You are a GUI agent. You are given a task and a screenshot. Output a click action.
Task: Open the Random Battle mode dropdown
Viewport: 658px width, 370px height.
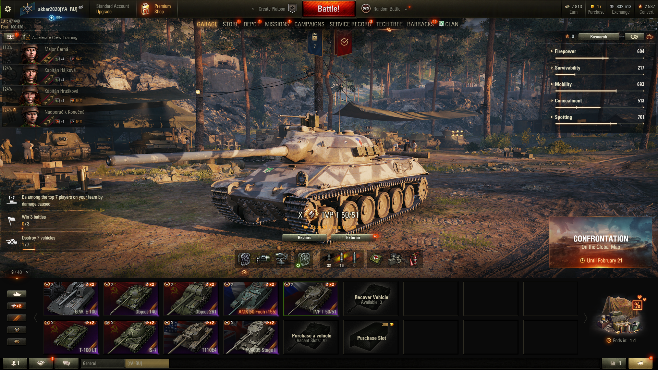(387, 9)
